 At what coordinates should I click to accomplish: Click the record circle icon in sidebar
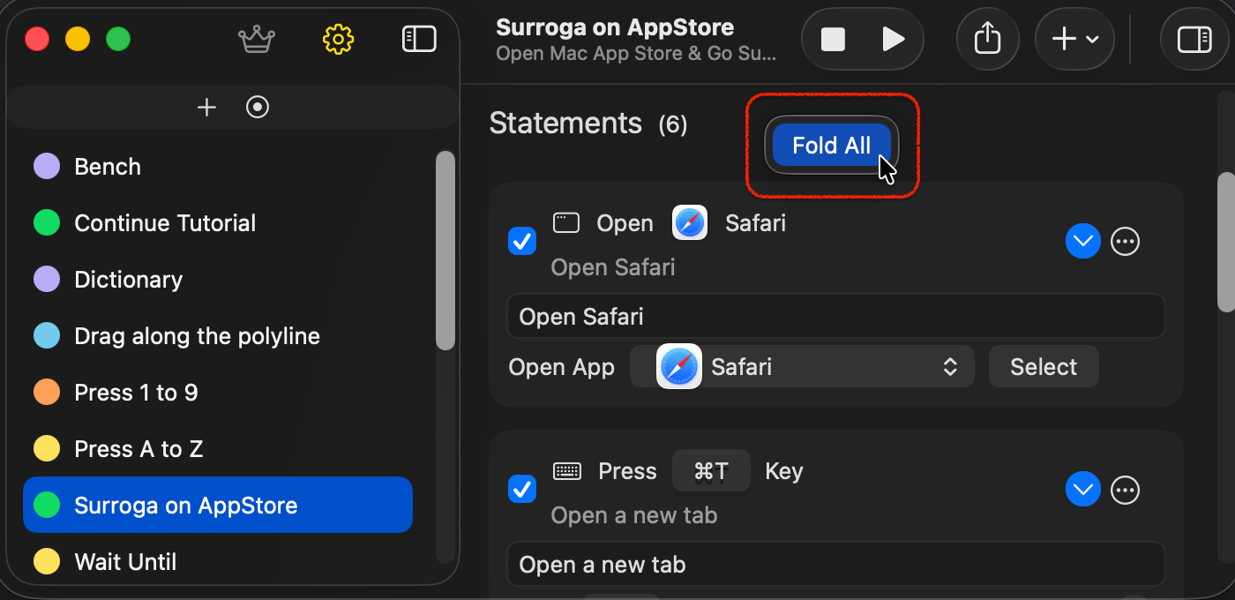[x=258, y=108]
